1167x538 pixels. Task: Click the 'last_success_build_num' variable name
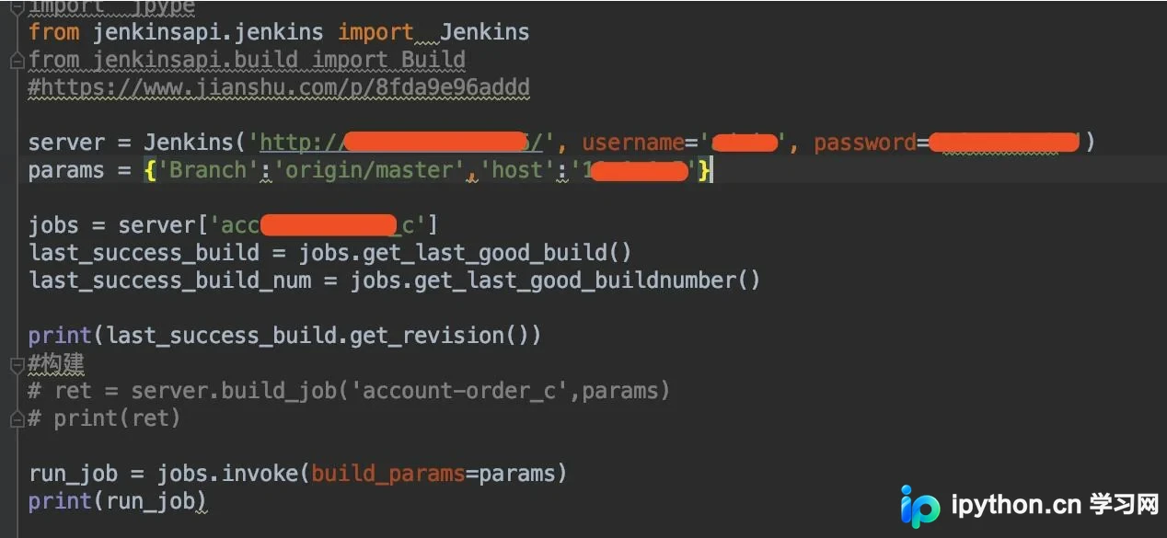[169, 280]
